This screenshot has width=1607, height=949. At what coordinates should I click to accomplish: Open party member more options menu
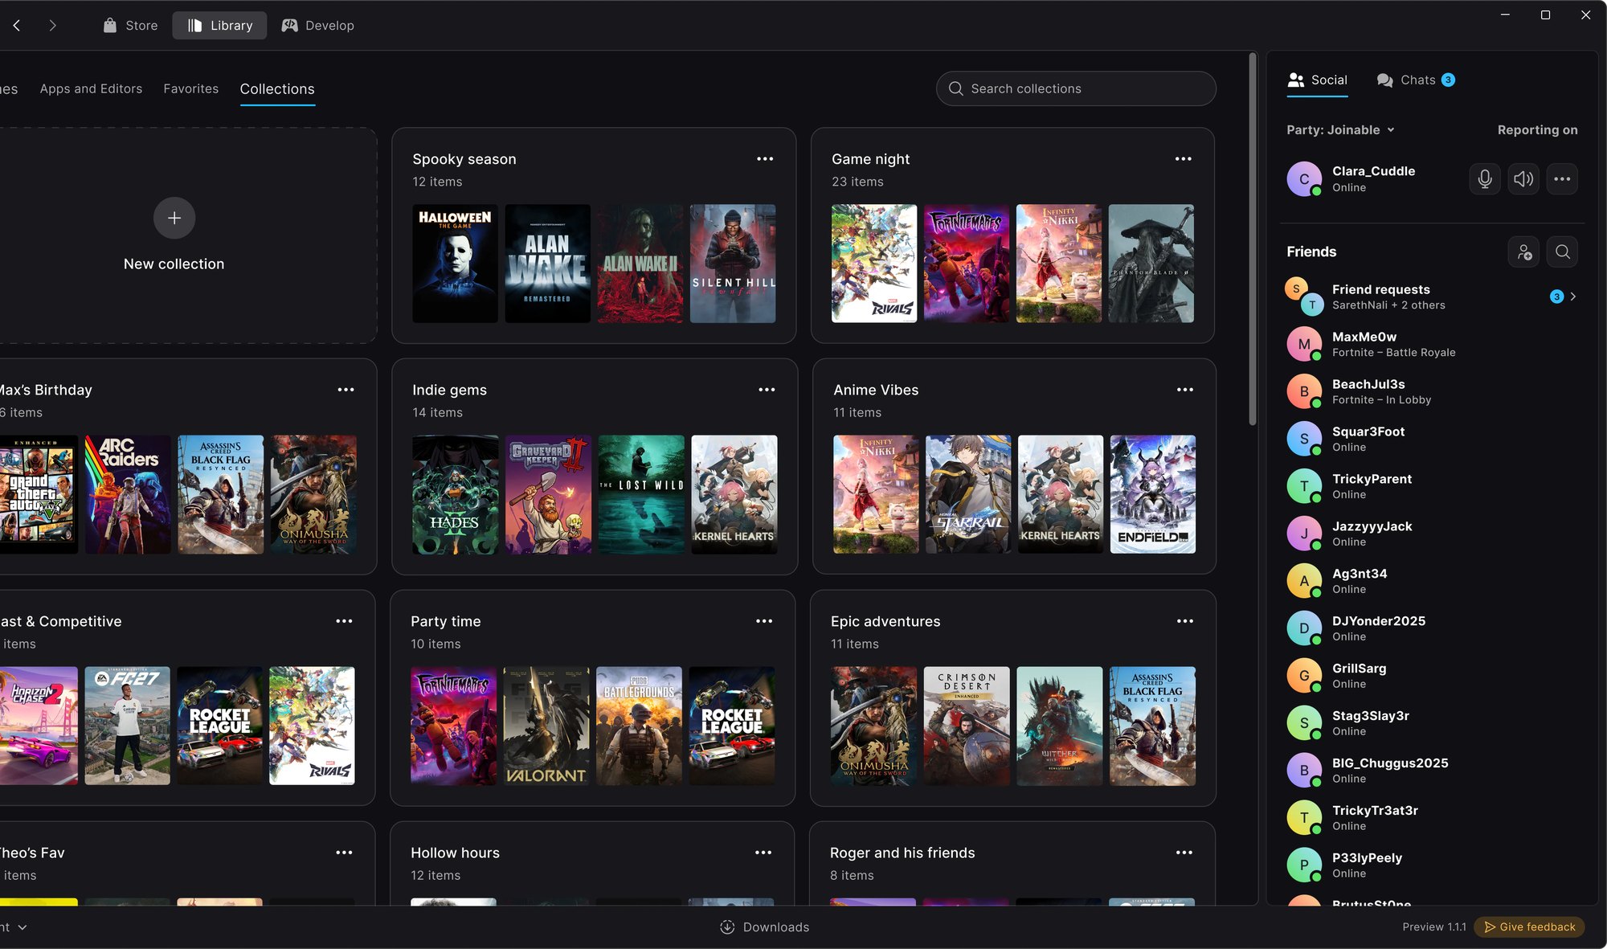(1562, 179)
